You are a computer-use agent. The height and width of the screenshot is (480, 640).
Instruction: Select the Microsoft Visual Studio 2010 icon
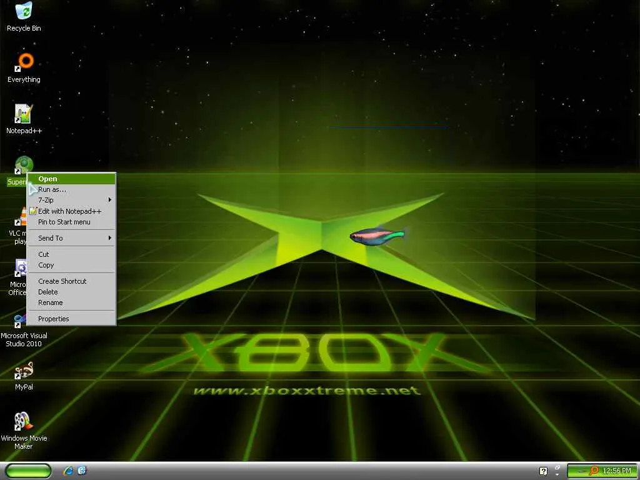coord(21,321)
